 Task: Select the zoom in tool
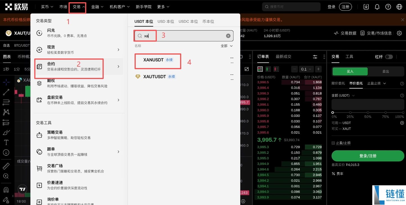click(x=6, y=176)
